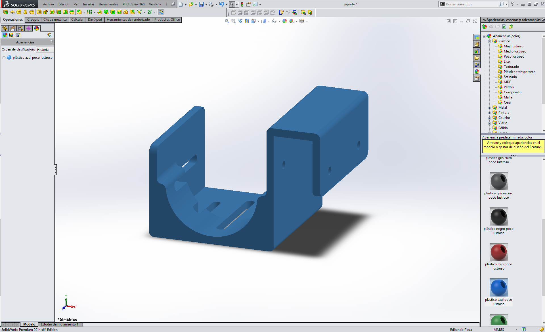Select the Plástico transparente folder
Image resolution: width=545 pixels, height=332 pixels.
(519, 72)
